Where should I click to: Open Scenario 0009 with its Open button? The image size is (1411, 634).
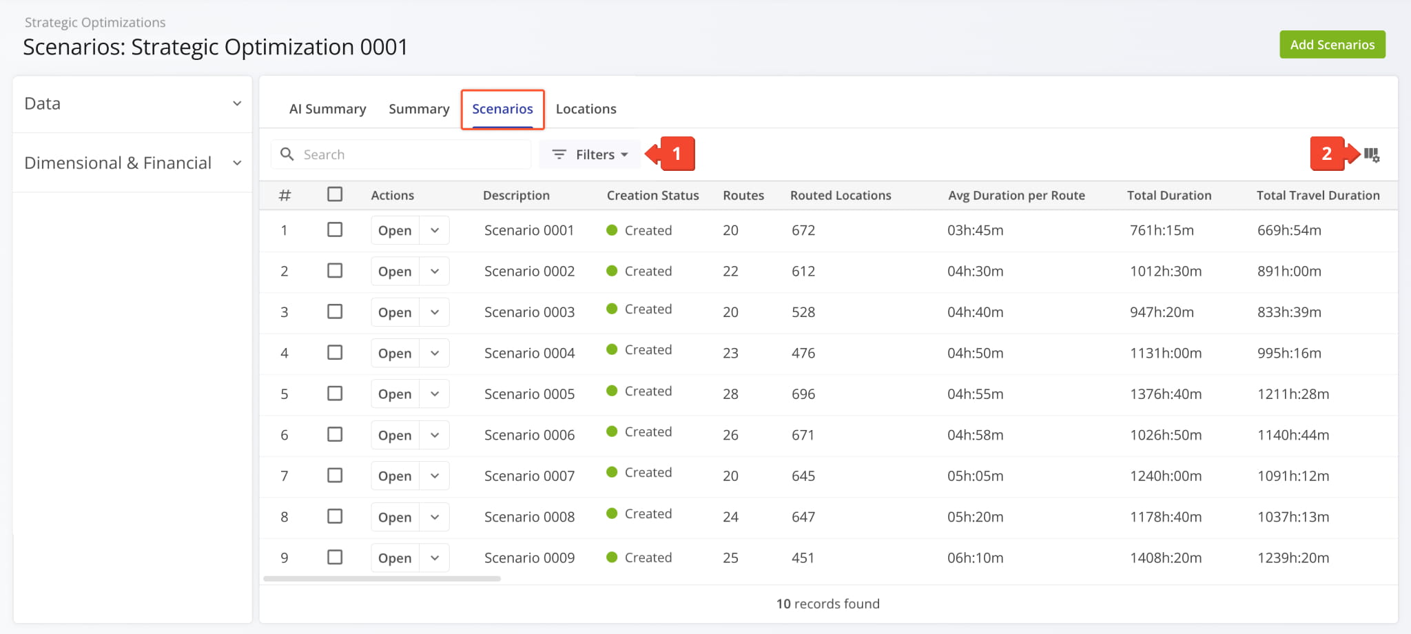point(395,558)
